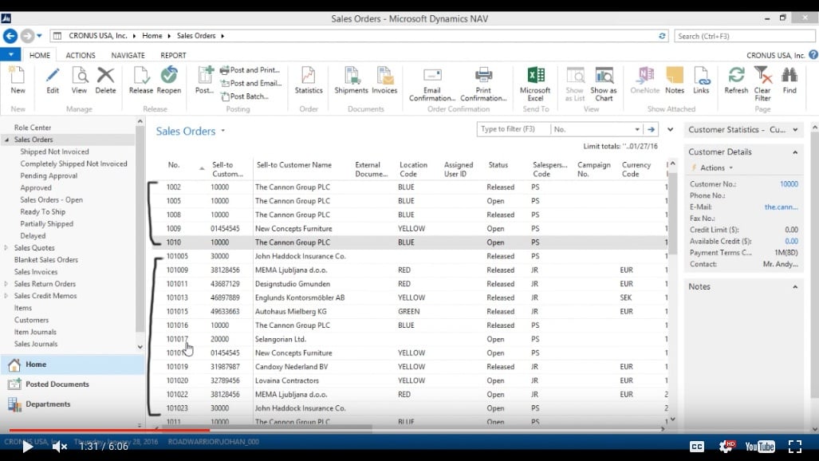
Task: Open the REPORT ribbon tab
Action: 173,56
